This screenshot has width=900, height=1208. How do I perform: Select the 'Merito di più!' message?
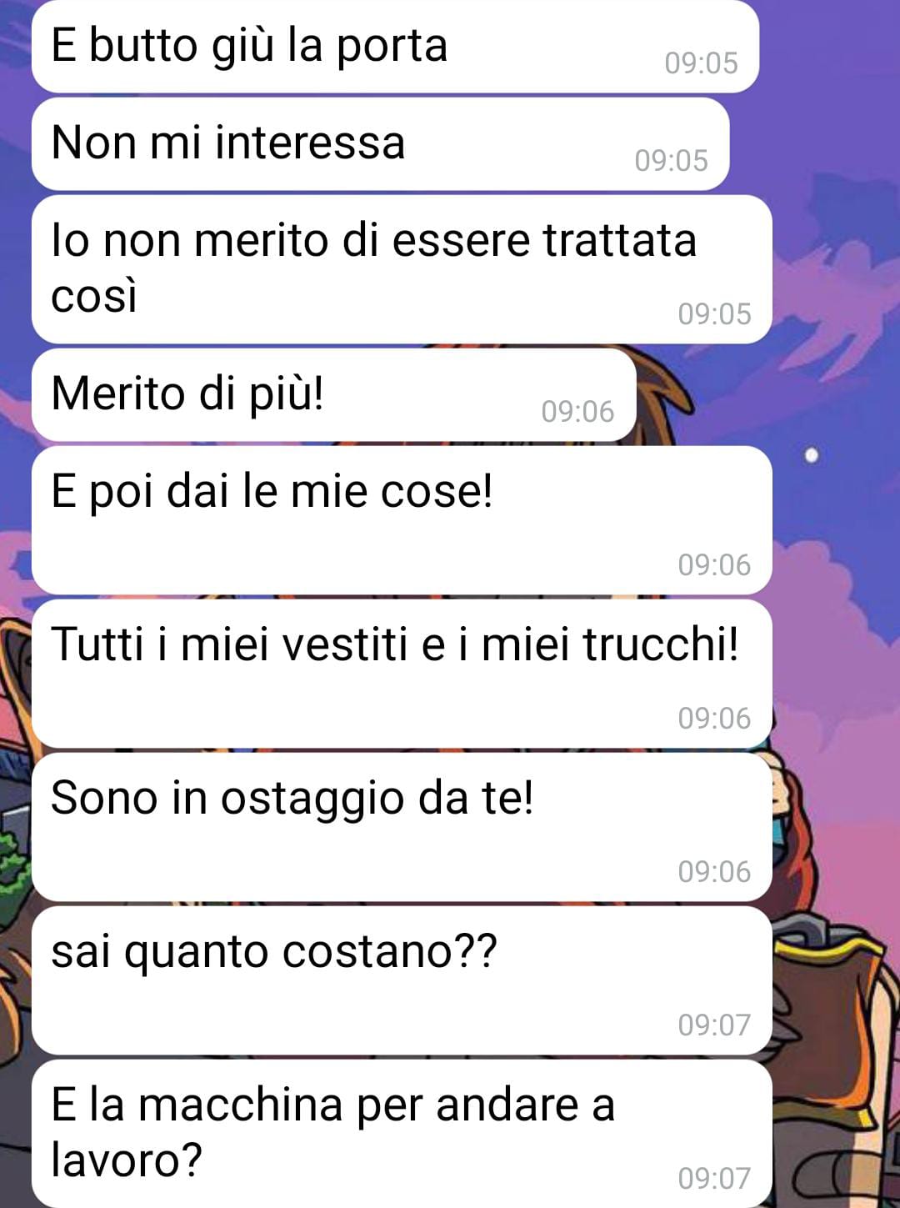click(x=333, y=394)
